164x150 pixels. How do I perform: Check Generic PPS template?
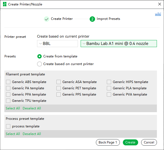point(59,94)
